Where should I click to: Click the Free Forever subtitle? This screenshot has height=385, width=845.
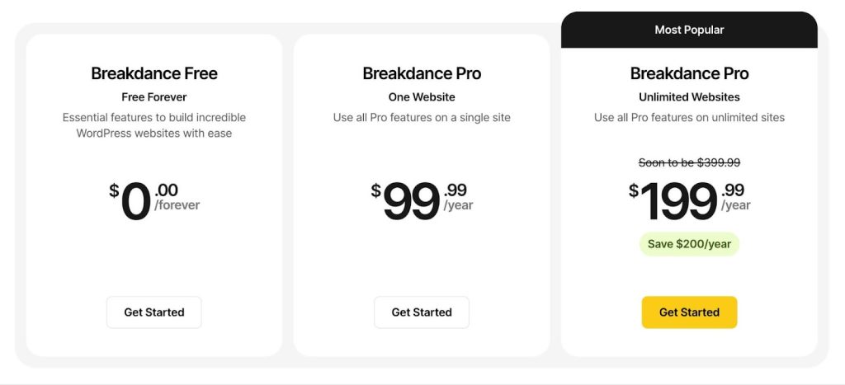tap(154, 97)
